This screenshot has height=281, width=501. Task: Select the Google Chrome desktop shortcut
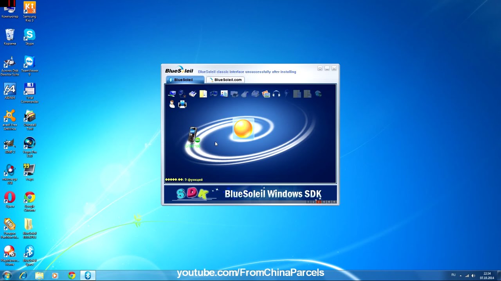(29, 201)
